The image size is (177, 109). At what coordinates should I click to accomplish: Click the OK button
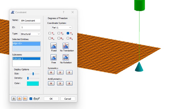[51, 99]
